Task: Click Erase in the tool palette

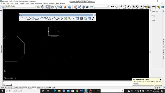Action: tap(153, 16)
